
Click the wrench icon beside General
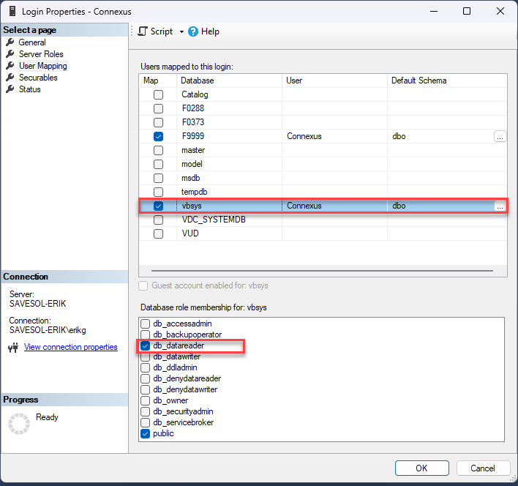tap(10, 42)
